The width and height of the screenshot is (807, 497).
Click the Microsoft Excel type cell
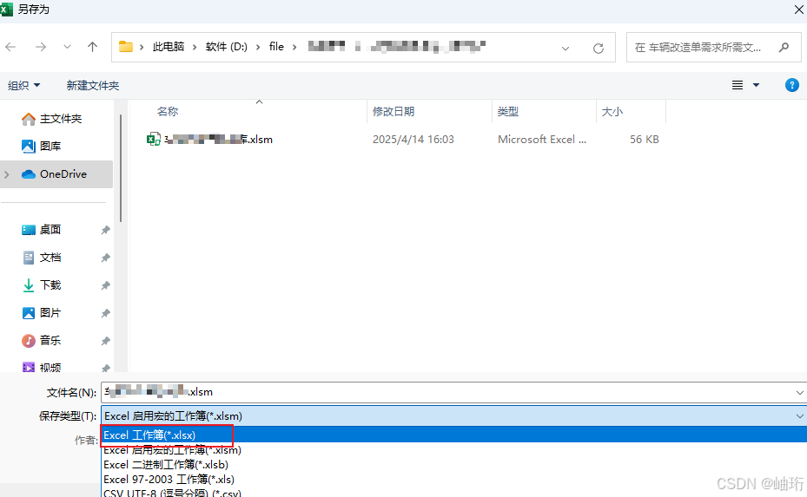click(542, 140)
